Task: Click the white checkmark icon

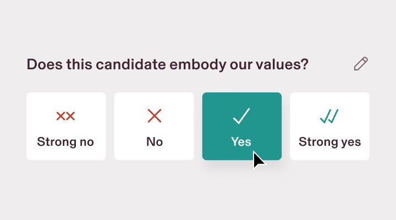Action: pos(241,116)
